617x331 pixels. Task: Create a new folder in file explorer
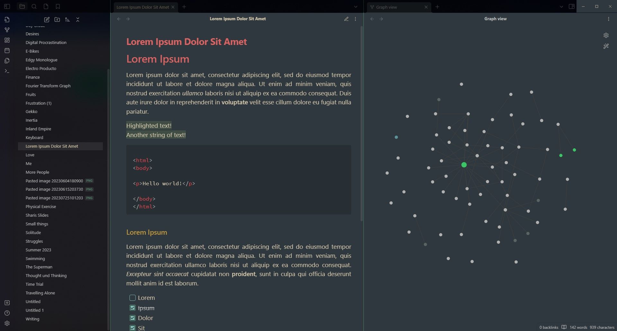(x=57, y=20)
